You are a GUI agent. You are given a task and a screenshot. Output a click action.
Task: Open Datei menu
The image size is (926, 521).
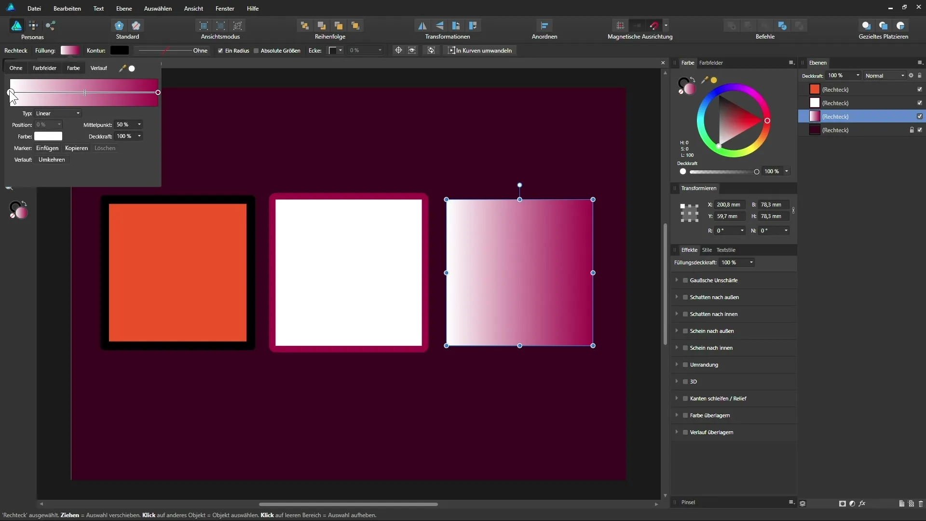[x=34, y=8]
